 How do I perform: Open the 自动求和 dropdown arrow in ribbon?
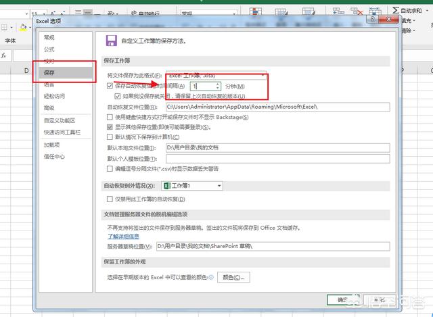tap(427, 11)
